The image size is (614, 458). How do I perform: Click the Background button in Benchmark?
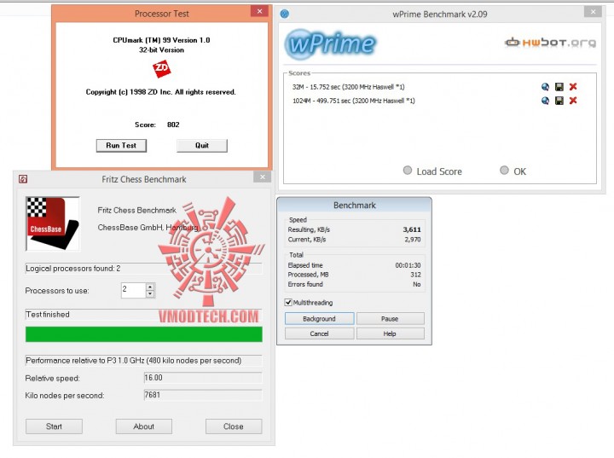pyautogui.click(x=320, y=318)
